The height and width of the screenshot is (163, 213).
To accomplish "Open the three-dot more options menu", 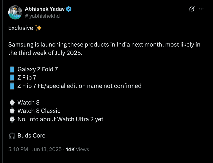I will click(201, 9).
